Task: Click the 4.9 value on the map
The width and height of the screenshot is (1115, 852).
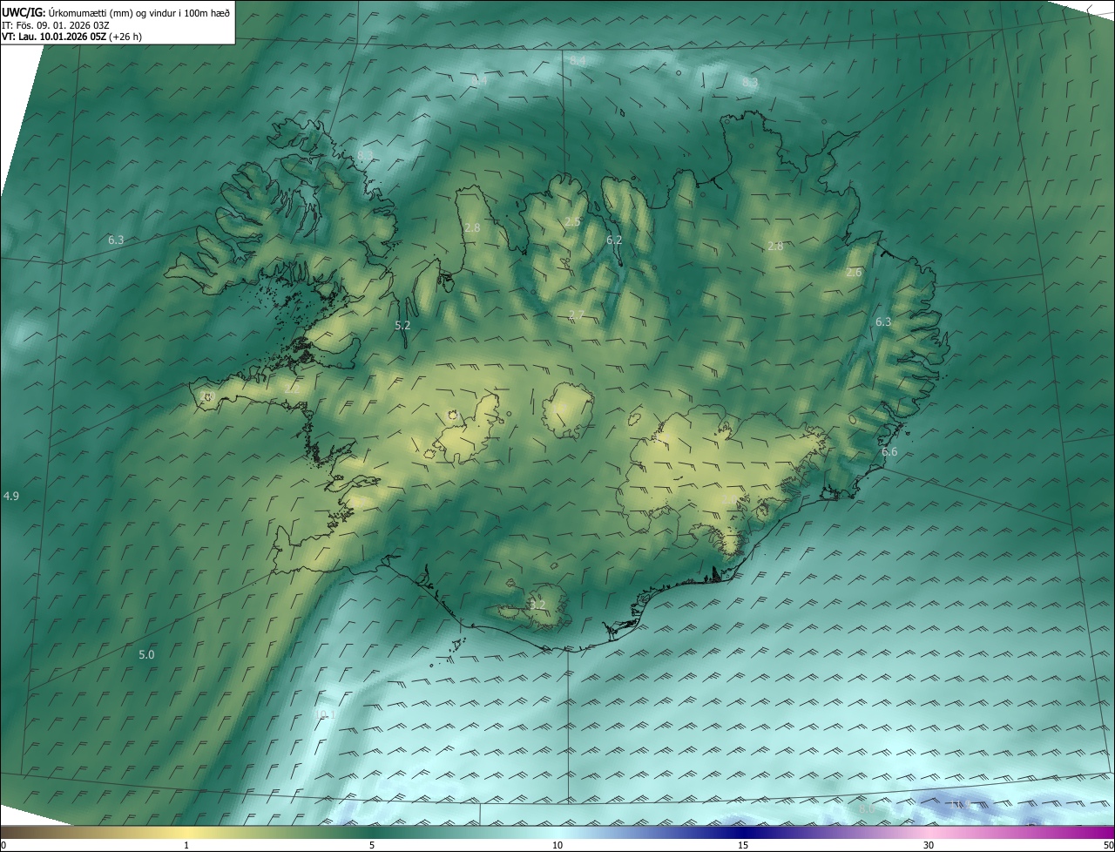Action: click(11, 496)
